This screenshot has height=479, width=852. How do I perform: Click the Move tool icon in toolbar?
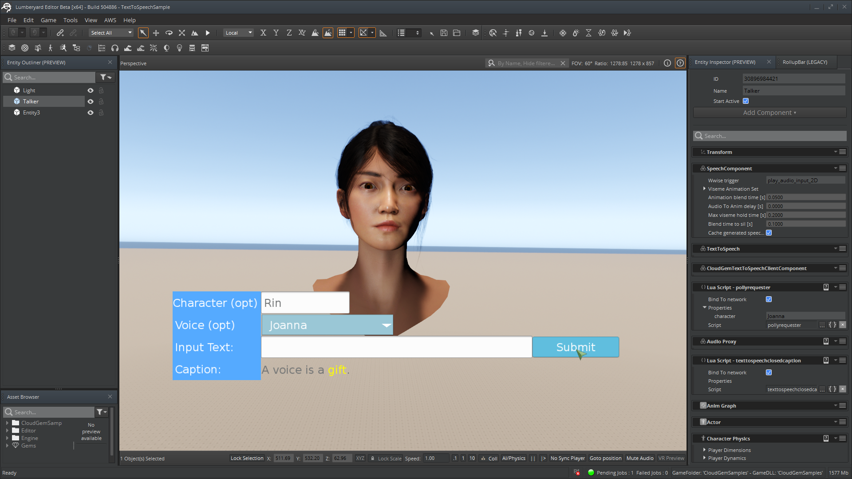click(156, 33)
